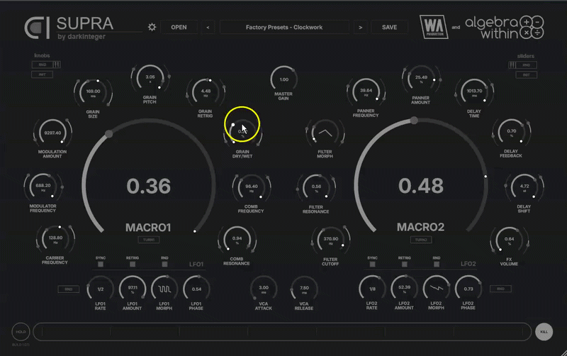This screenshot has width=567, height=356.
Task: Click the Grain Dry/Wet knob
Action: point(242,133)
